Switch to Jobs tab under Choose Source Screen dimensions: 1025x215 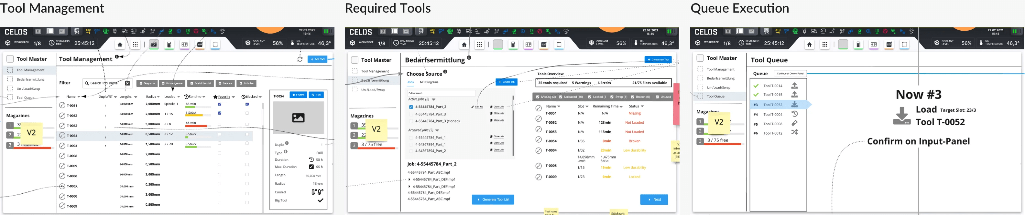pos(410,82)
